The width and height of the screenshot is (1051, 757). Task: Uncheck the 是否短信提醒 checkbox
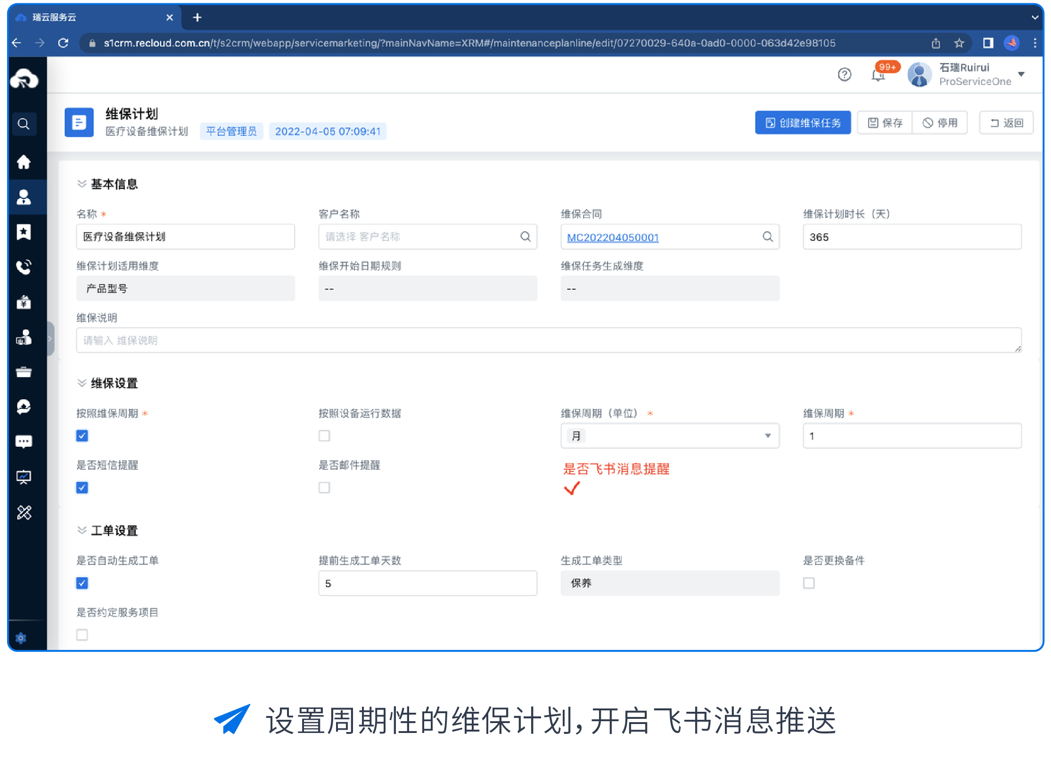coord(82,488)
